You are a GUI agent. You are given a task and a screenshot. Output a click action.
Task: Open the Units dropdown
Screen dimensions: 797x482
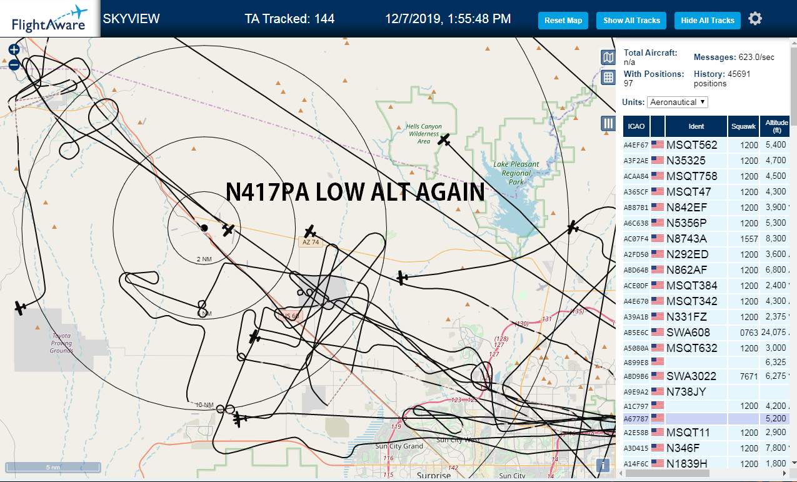678,102
